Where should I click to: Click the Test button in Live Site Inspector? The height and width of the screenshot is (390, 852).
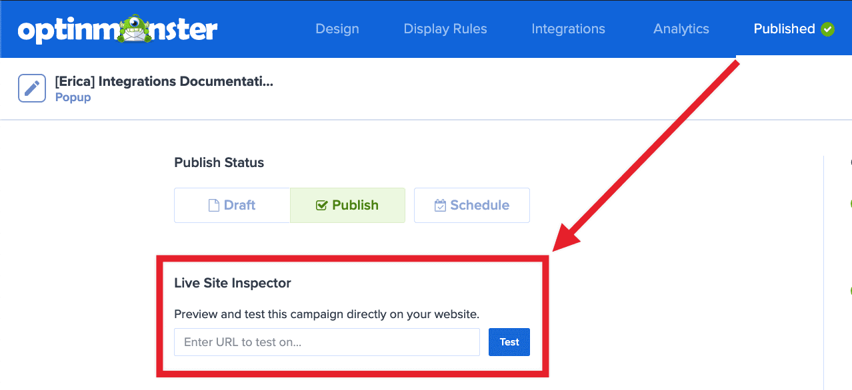click(x=509, y=341)
